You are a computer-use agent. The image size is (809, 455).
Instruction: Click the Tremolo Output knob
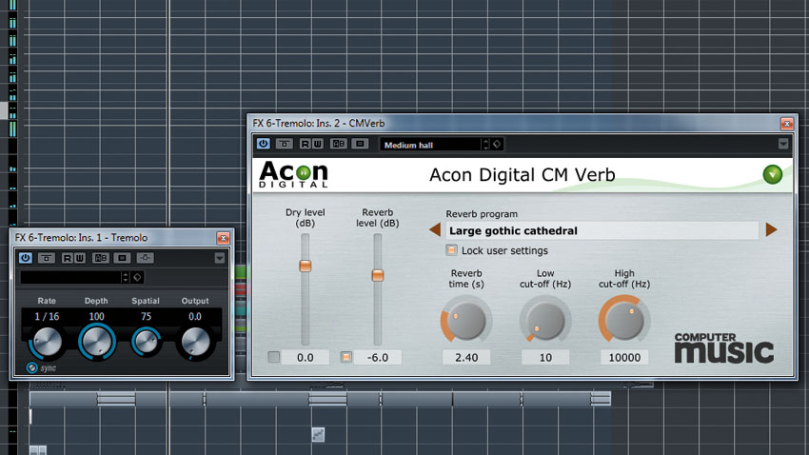click(195, 342)
